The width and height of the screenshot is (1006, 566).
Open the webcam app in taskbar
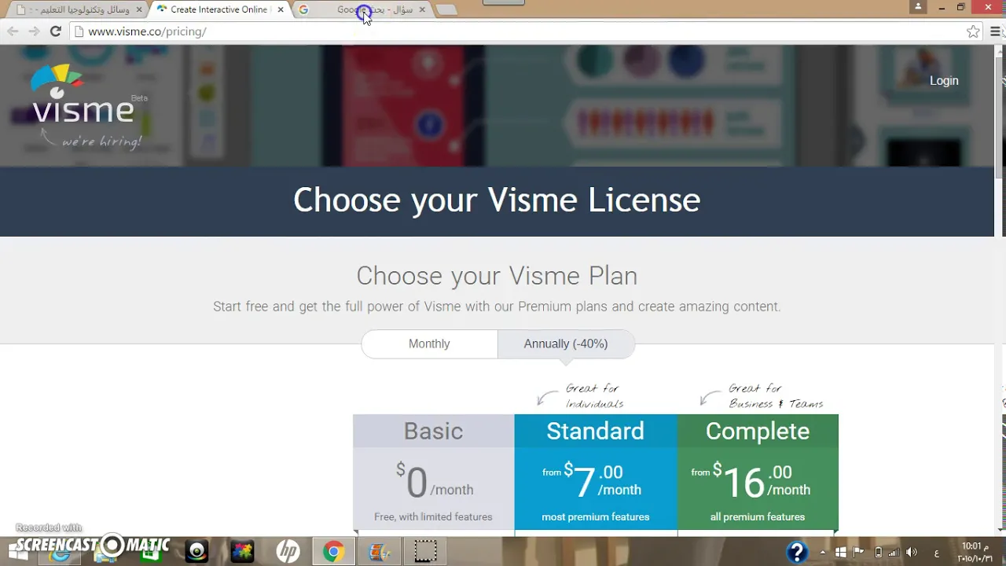(x=196, y=552)
